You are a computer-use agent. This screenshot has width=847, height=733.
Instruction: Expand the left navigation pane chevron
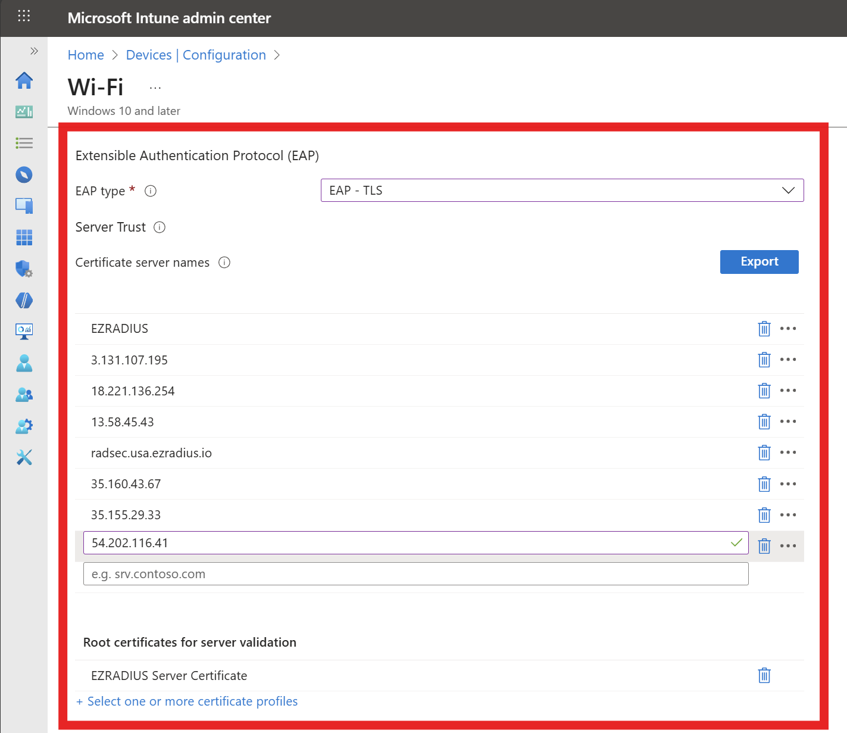(x=35, y=51)
